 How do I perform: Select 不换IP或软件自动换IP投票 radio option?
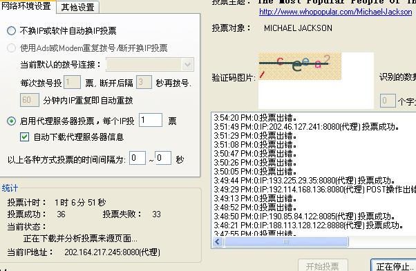(x=11, y=31)
